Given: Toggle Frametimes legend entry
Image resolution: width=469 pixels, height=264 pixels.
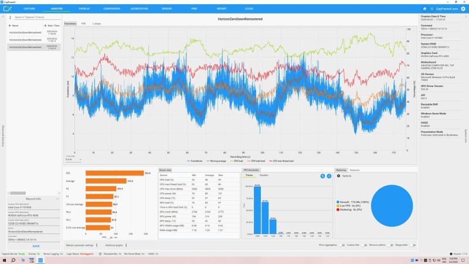Looking at the screenshot, I should (x=195, y=161).
